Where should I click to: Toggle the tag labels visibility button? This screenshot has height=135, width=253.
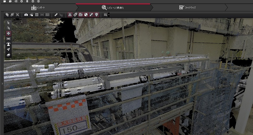[75, 15]
